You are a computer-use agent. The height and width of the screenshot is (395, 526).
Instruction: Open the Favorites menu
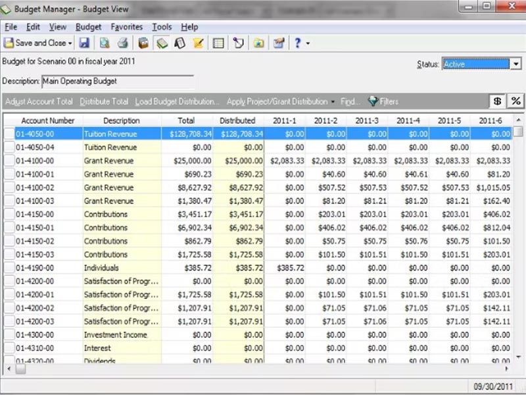[127, 27]
